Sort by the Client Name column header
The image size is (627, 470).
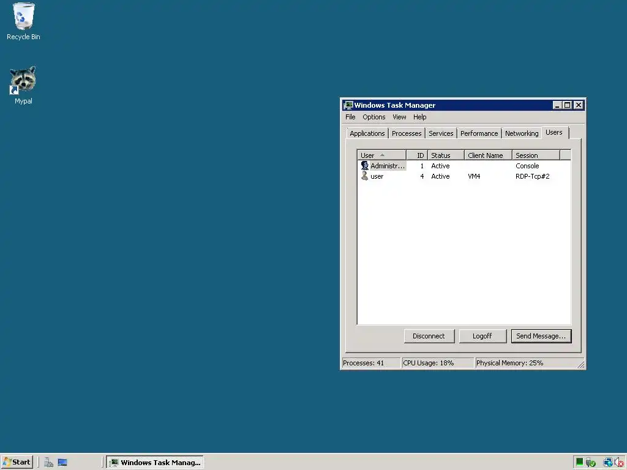(x=488, y=155)
